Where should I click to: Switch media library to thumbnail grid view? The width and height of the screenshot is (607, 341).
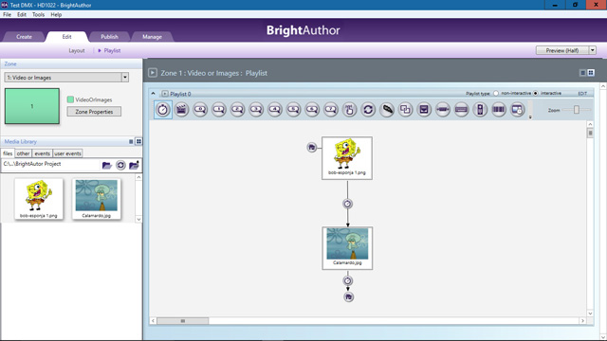[x=138, y=141]
